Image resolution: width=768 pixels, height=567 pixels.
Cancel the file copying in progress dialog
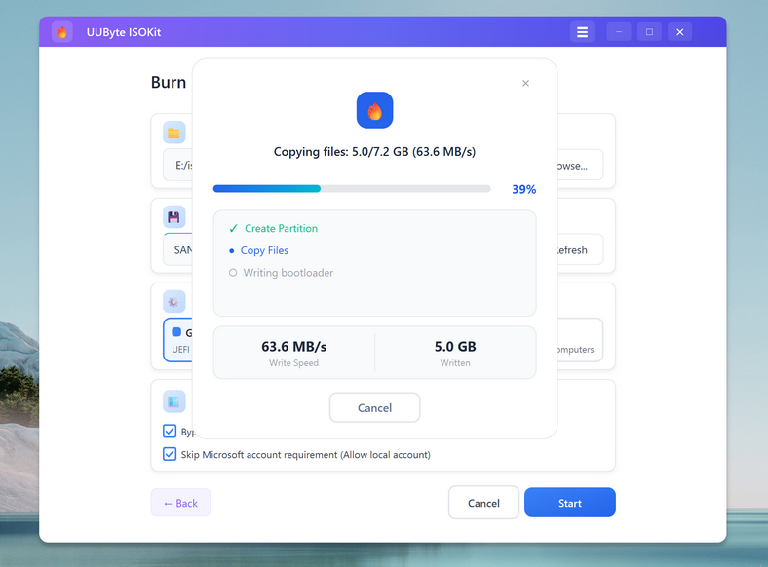click(374, 407)
